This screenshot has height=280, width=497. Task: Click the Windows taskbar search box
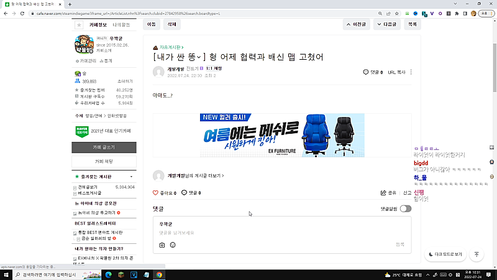tap(57, 275)
